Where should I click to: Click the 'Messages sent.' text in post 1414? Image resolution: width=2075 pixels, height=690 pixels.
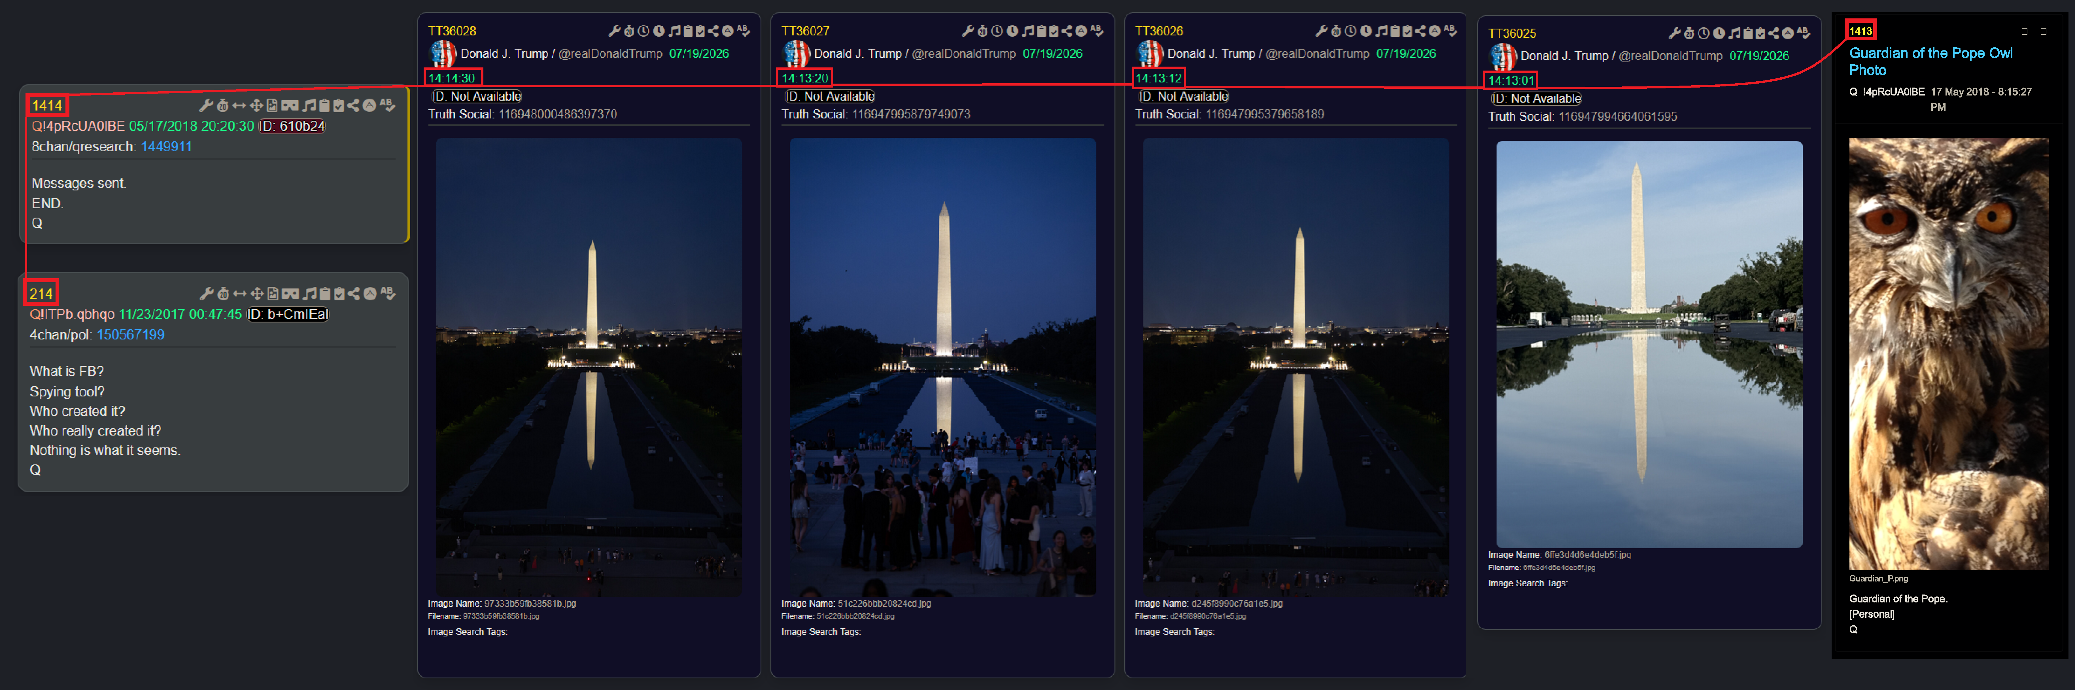click(x=79, y=184)
